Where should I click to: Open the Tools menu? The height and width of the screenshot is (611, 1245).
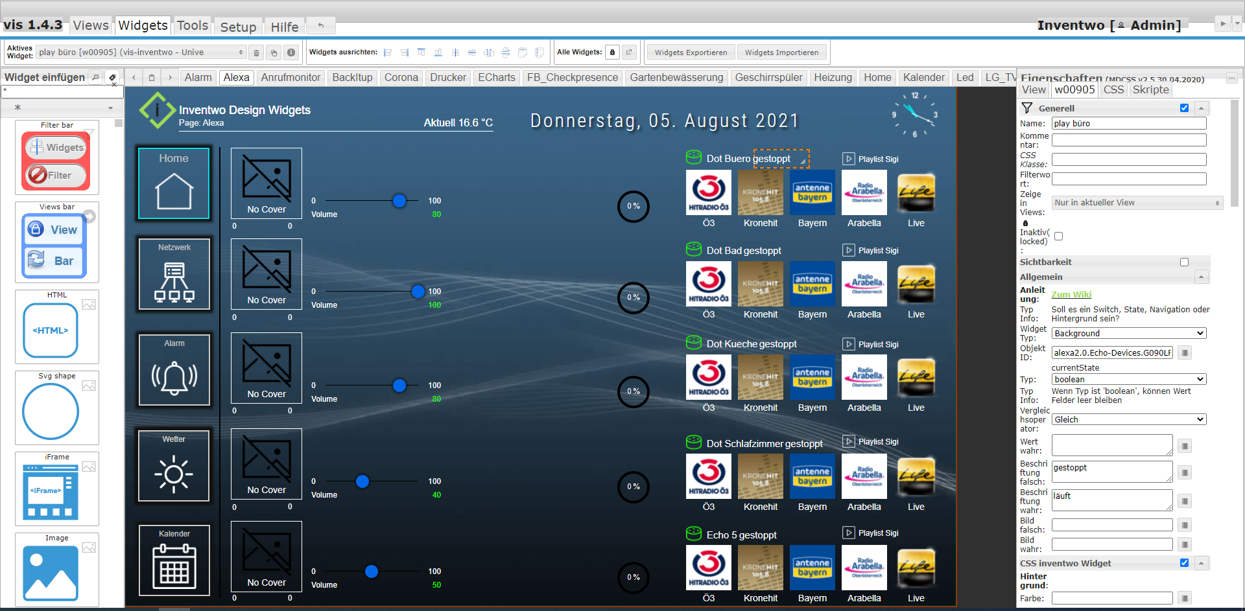[193, 25]
